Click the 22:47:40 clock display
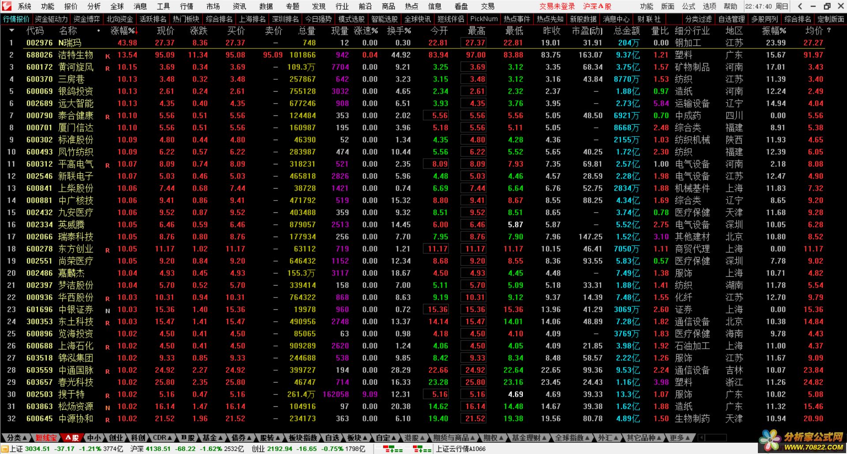The height and width of the screenshot is (454, 847). click(767, 6)
